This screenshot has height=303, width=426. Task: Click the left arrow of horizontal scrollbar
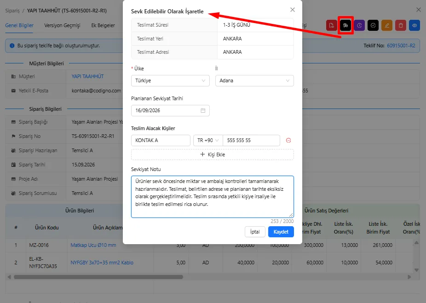point(9,277)
